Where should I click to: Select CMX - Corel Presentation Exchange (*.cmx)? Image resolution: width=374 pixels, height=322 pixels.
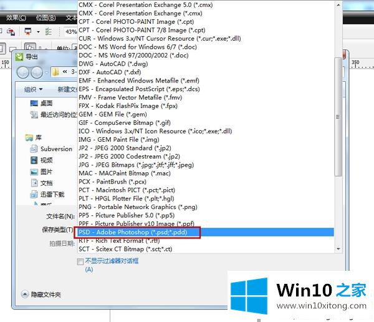pyautogui.click(x=206, y=13)
